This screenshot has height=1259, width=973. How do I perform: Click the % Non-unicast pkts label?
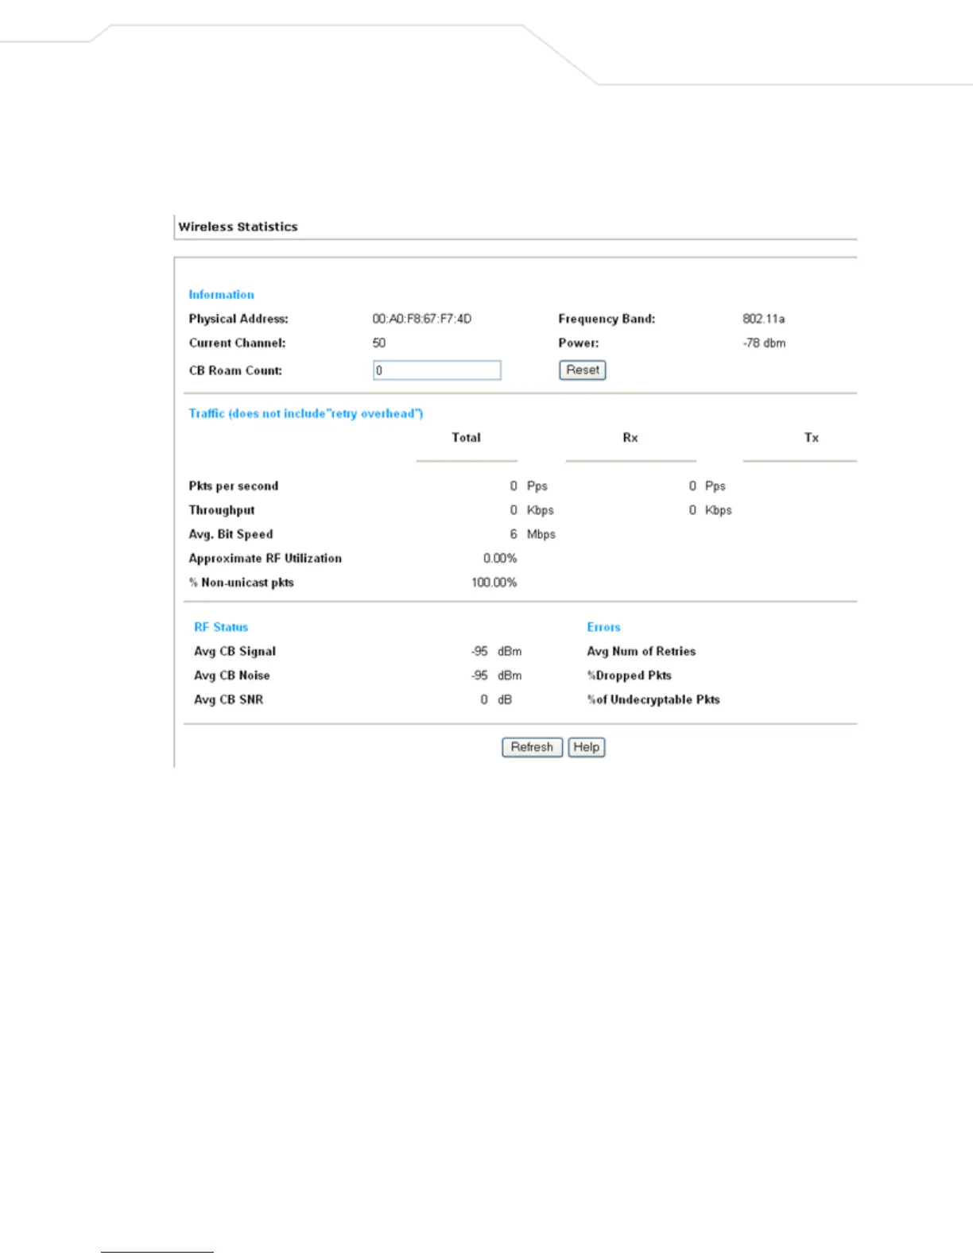tap(242, 583)
